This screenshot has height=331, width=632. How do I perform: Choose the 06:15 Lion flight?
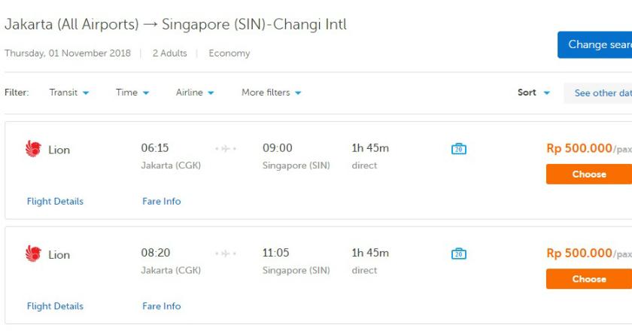[588, 174]
